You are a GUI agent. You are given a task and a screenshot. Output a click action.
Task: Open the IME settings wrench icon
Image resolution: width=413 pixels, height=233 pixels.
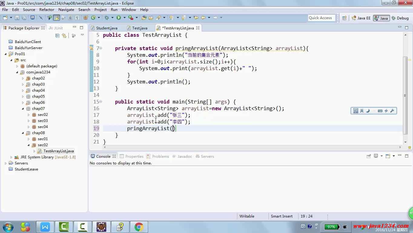click(x=392, y=111)
